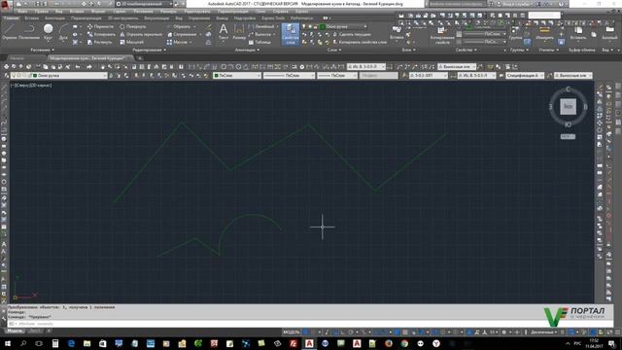This screenshot has width=622, height=350.
Task: Expand the Annotation (Аннотации) panel
Action: [247, 50]
